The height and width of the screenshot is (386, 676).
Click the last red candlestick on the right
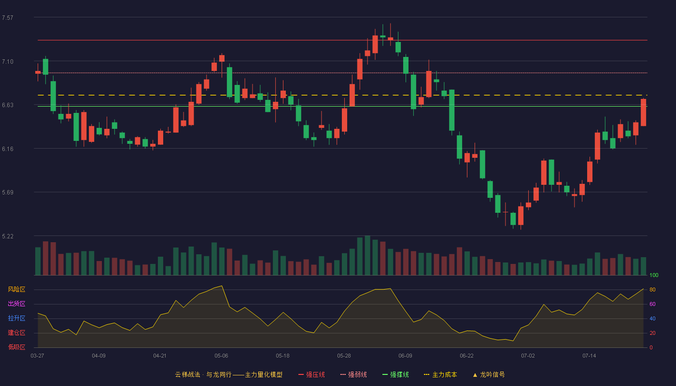pyautogui.click(x=643, y=112)
